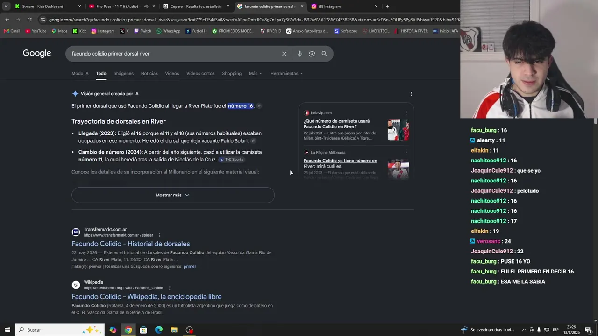Image resolution: width=598 pixels, height=336 pixels.
Task: Open the Facundo Colidio Wikipedia result
Action: pos(147,297)
